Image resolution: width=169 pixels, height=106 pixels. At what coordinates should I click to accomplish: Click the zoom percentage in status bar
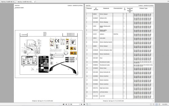(x=165, y=104)
